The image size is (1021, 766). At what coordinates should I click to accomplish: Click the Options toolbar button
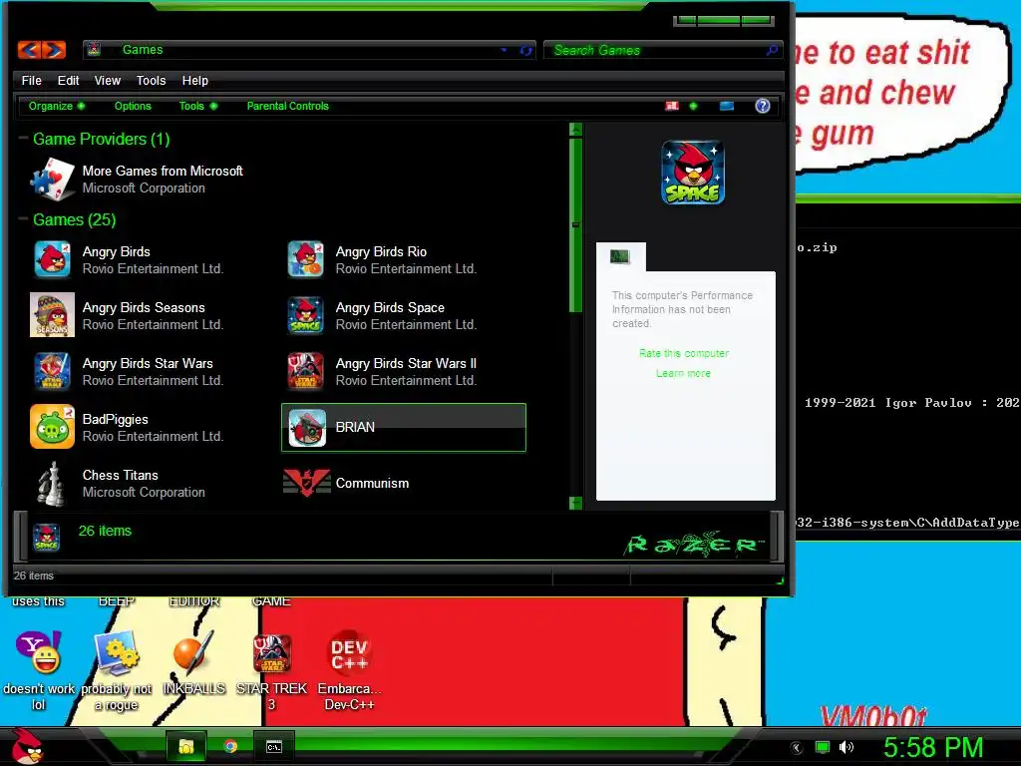pos(133,106)
